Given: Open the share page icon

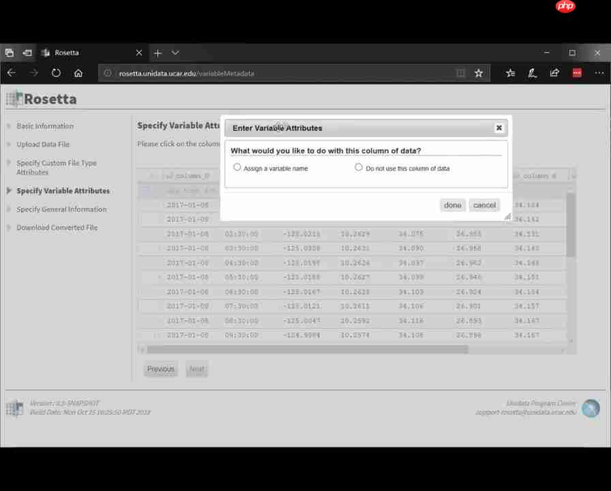Looking at the screenshot, I should pos(554,73).
